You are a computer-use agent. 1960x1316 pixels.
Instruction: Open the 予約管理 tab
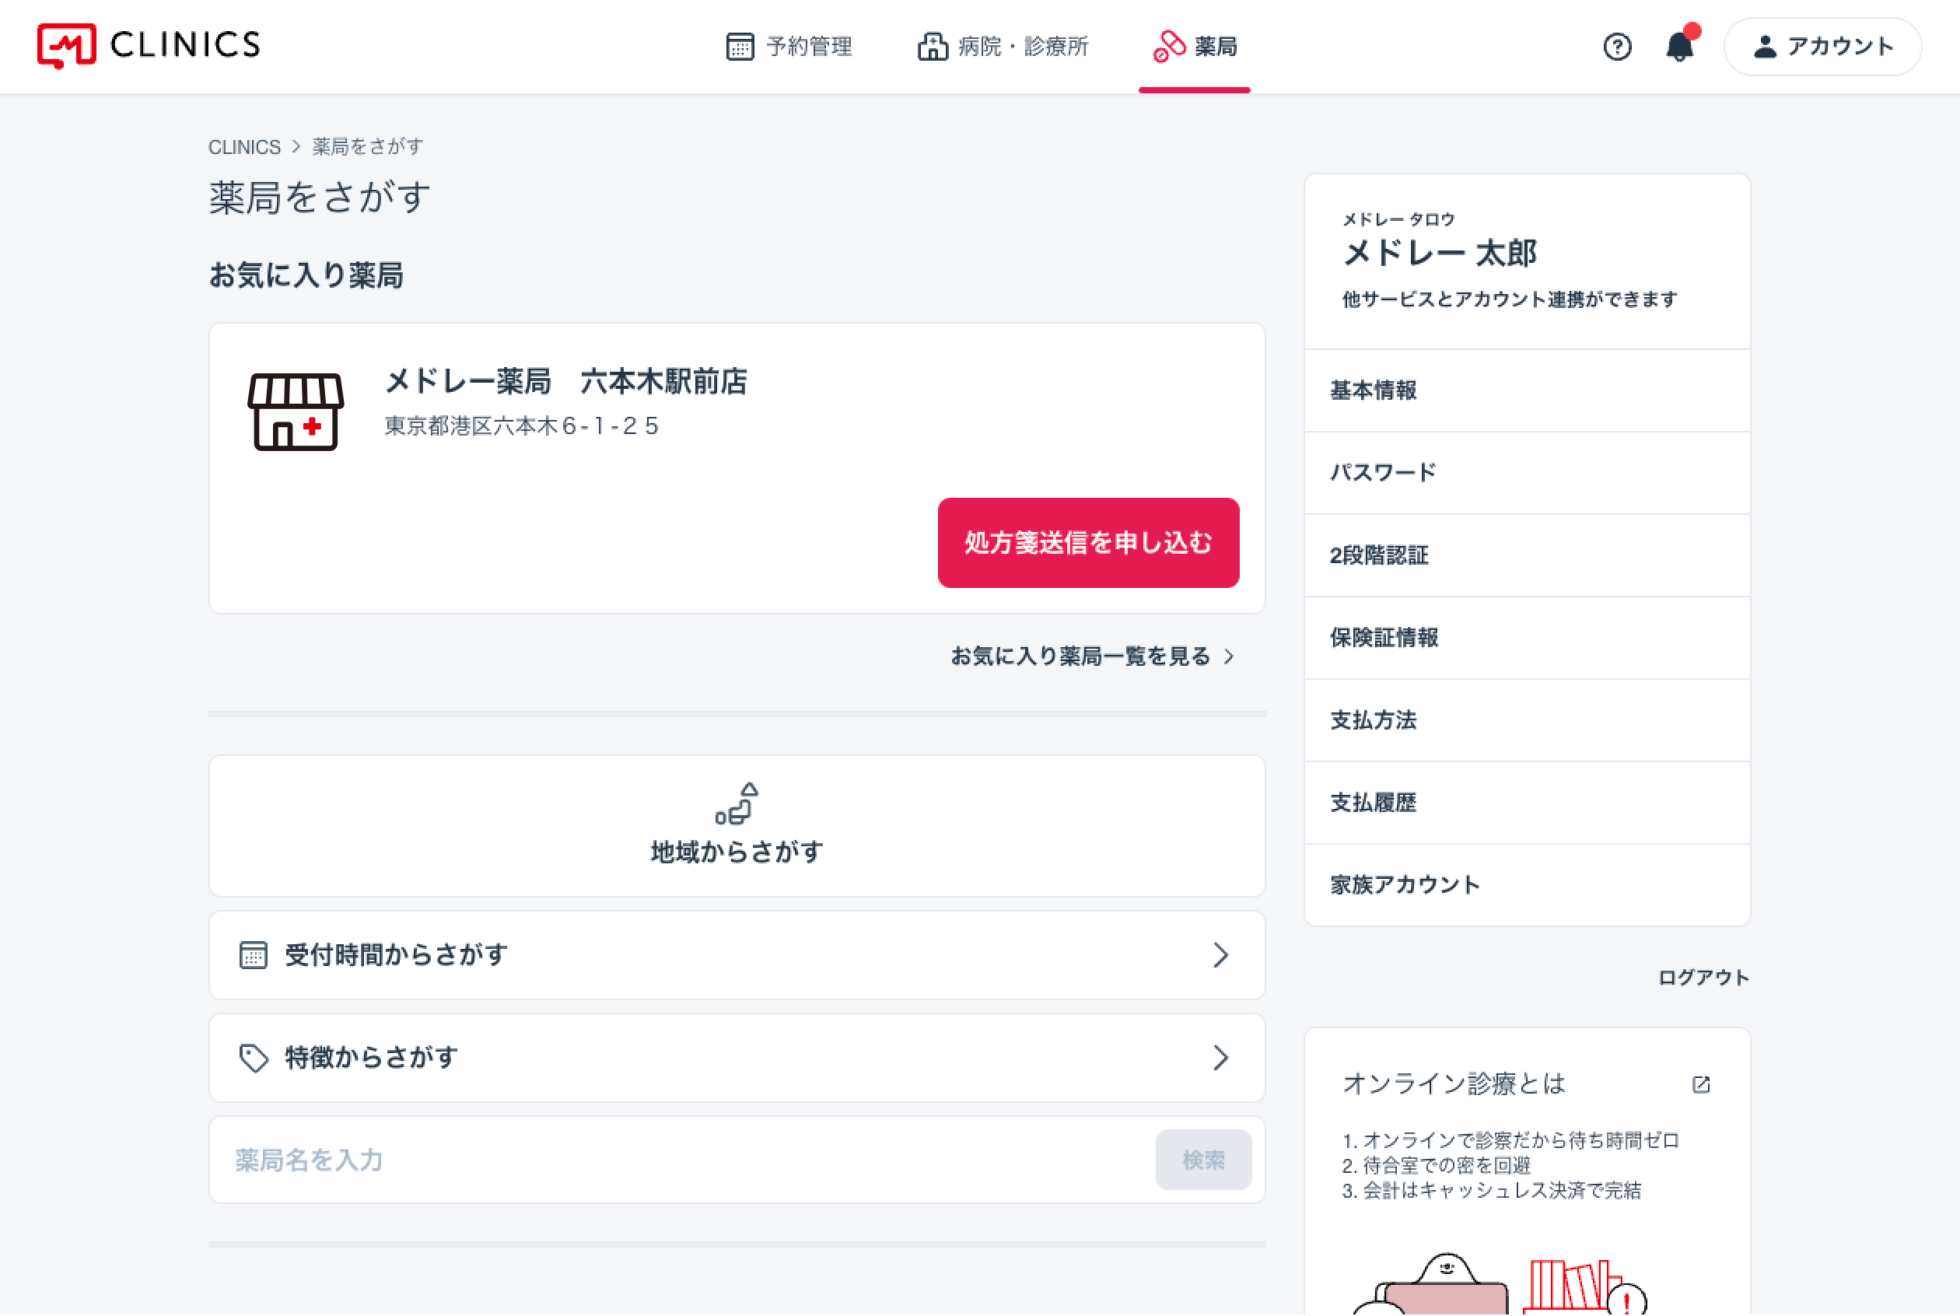(x=789, y=46)
